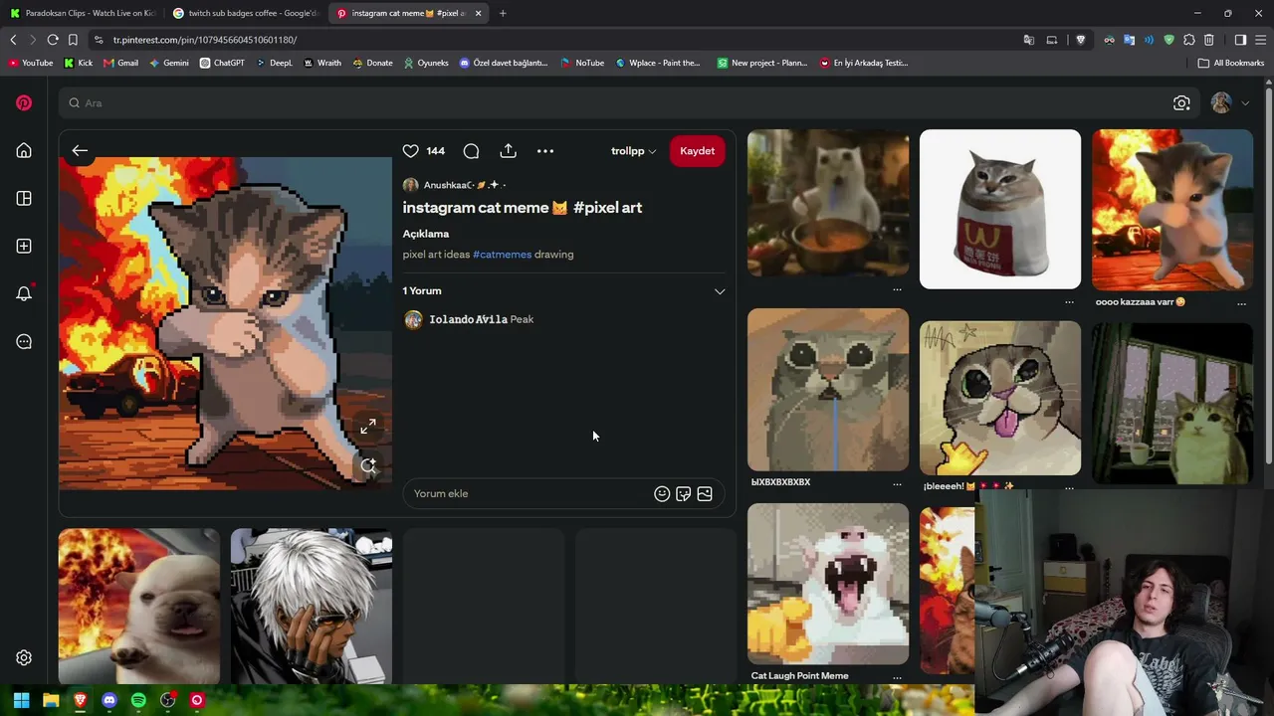Open the profile avatar in the header
Image resolution: width=1274 pixels, height=716 pixels.
click(x=1221, y=102)
